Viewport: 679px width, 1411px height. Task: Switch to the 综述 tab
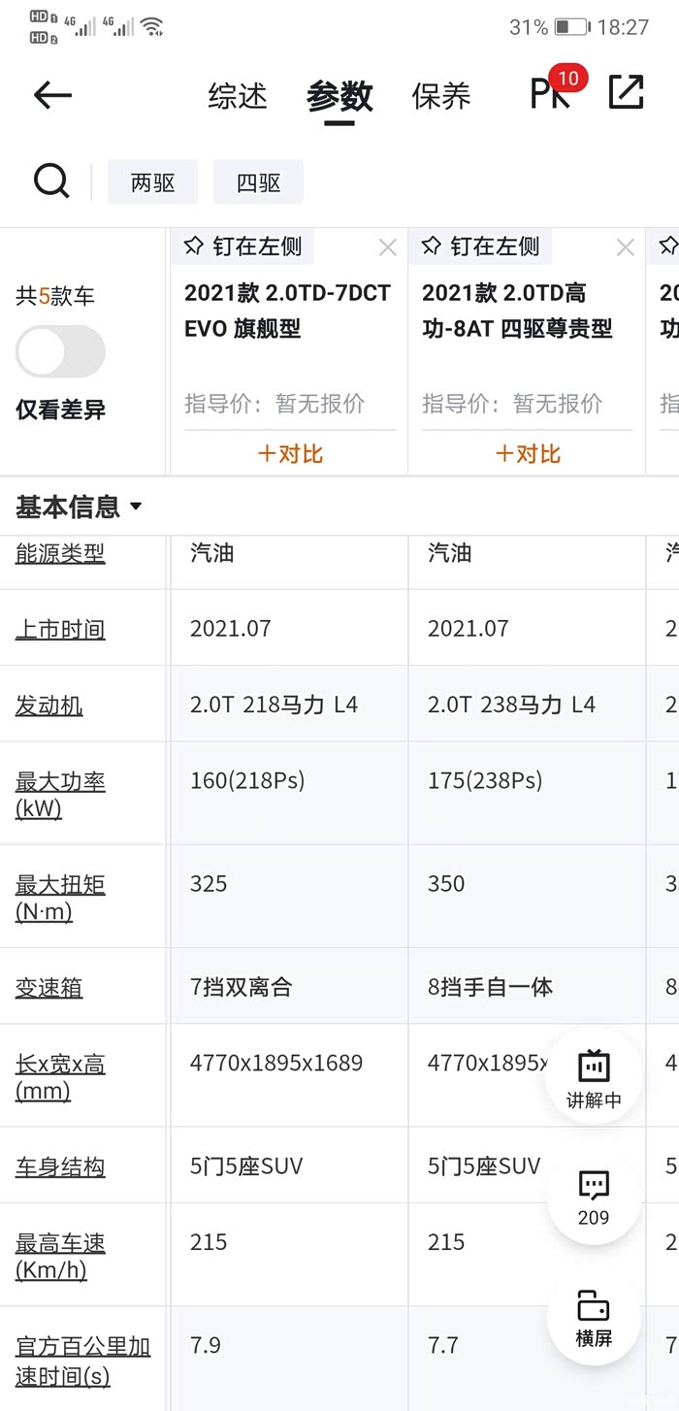[x=238, y=96]
